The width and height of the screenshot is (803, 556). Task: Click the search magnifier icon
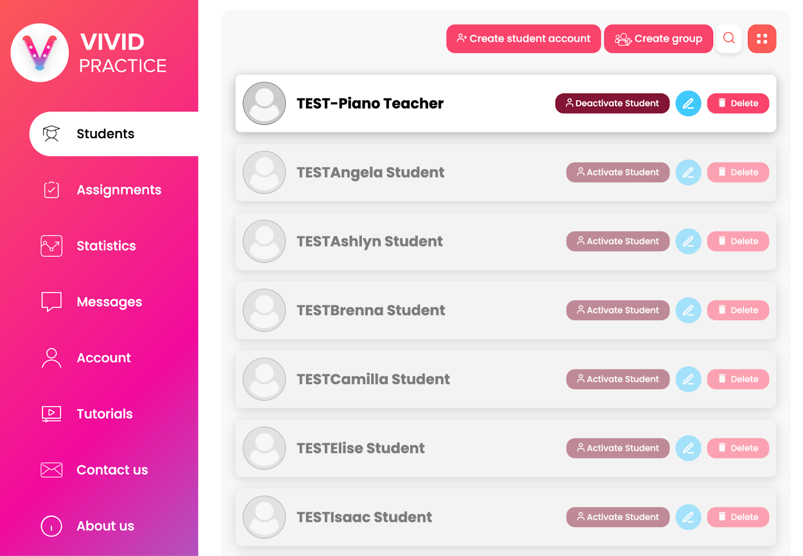pos(729,39)
